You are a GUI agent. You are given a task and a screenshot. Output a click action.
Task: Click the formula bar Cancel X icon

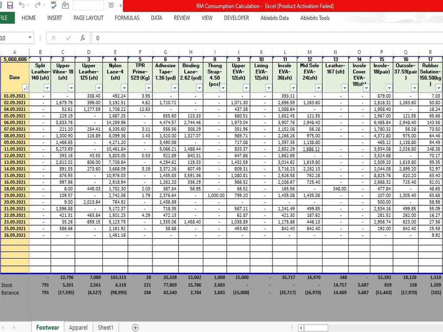click(54, 38)
